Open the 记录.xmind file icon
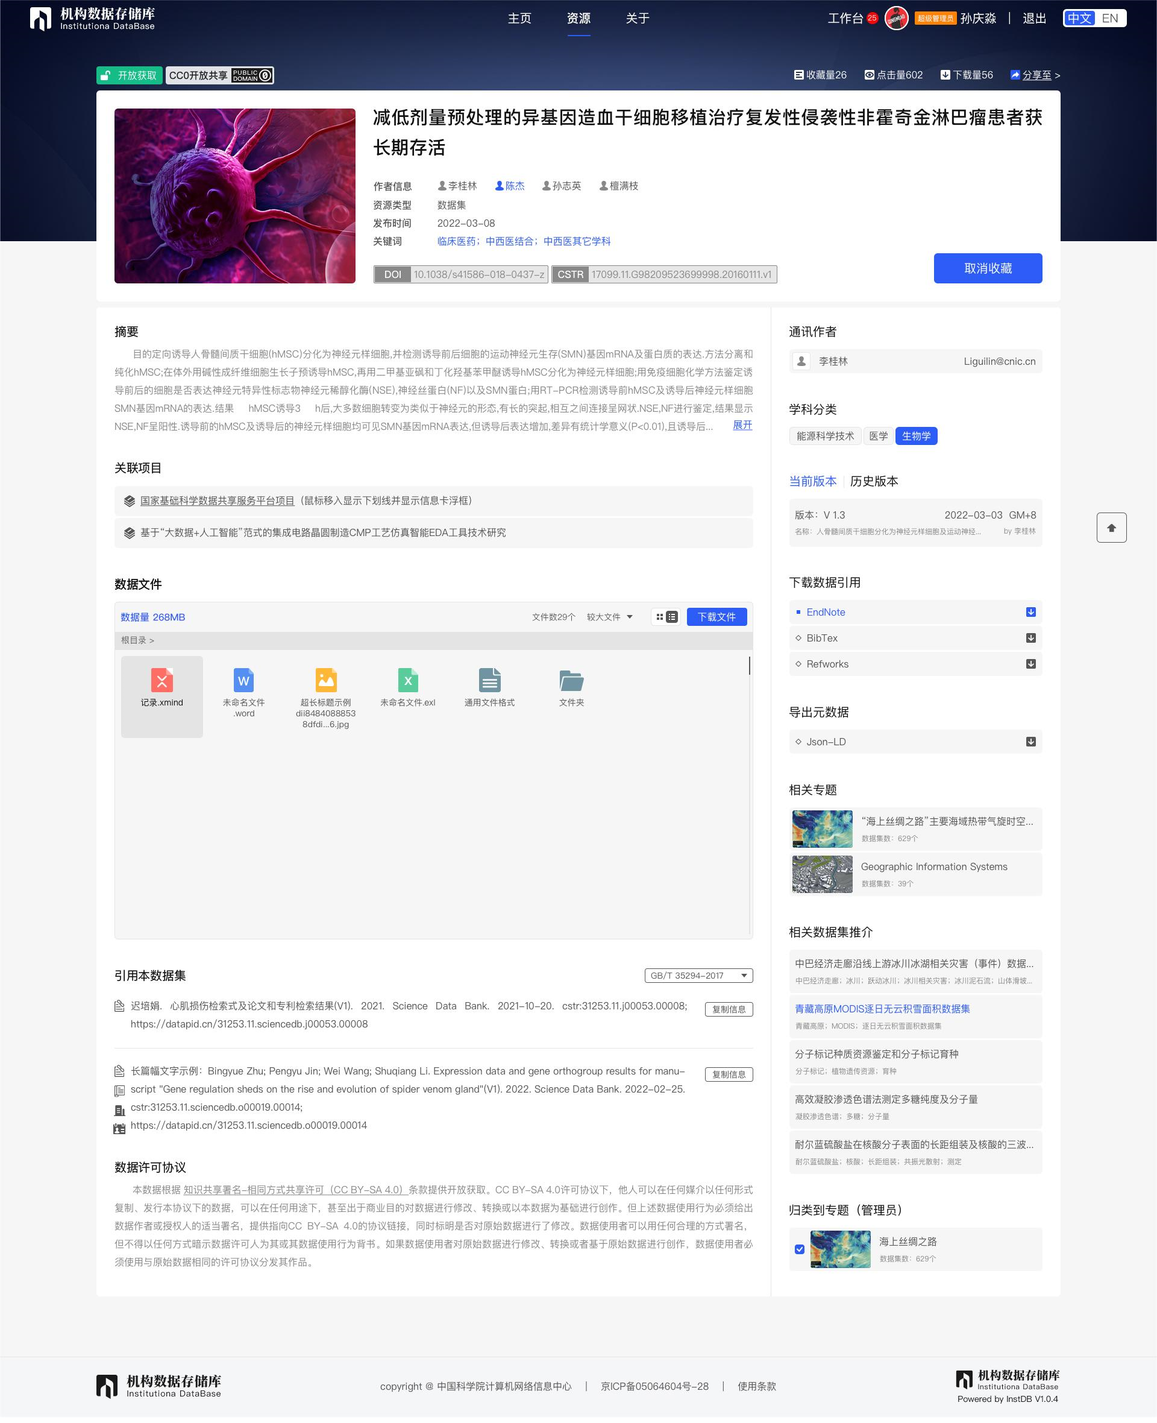Image resolution: width=1157 pixels, height=1423 pixels. pyautogui.click(x=162, y=680)
